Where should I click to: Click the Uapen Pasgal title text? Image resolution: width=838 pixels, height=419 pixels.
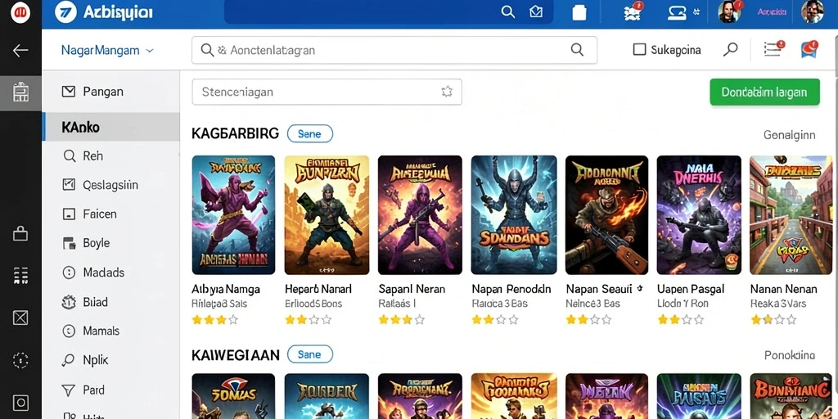click(x=691, y=289)
